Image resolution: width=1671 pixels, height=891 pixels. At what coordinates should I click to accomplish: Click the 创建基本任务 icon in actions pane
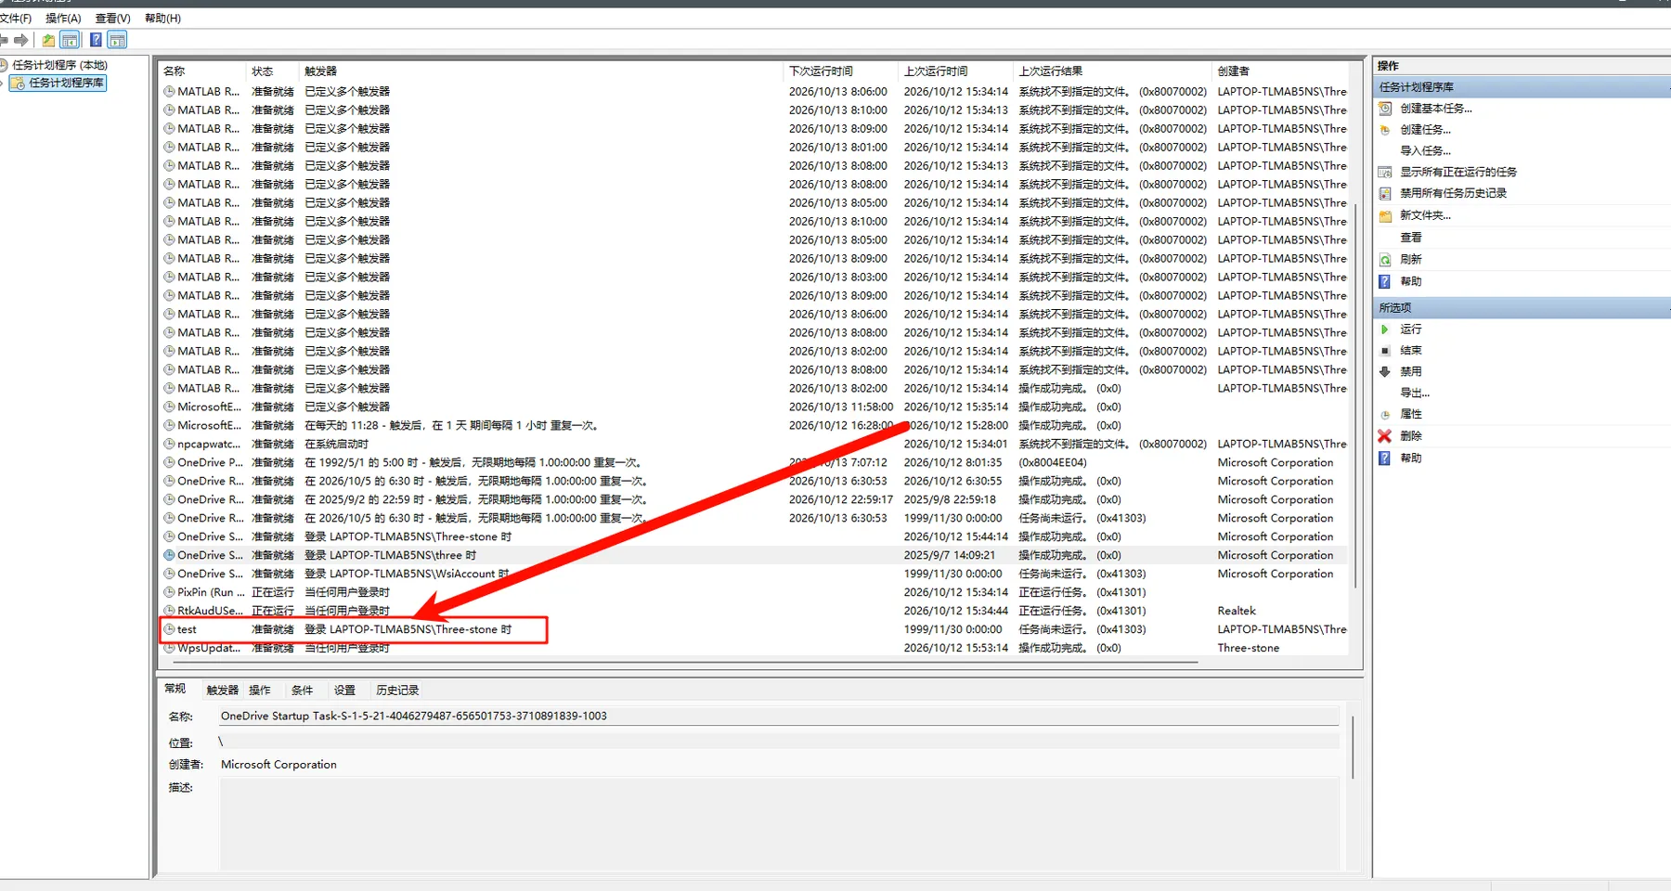[1385, 109]
